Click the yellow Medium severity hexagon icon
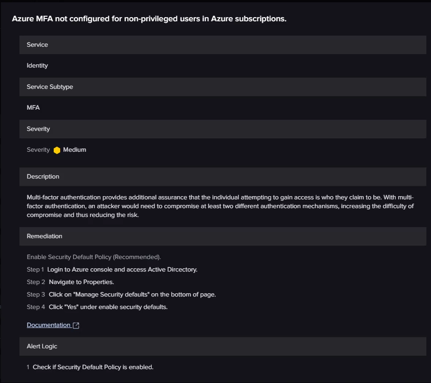The width and height of the screenshot is (431, 383). (x=57, y=150)
